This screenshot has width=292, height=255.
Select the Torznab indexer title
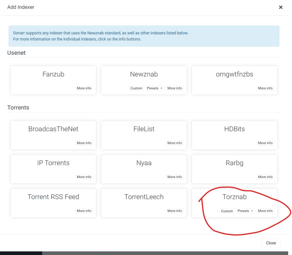tap(234, 197)
